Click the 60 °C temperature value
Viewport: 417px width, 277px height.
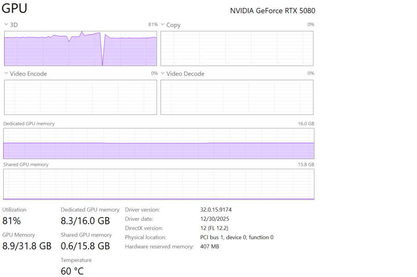[72, 271]
